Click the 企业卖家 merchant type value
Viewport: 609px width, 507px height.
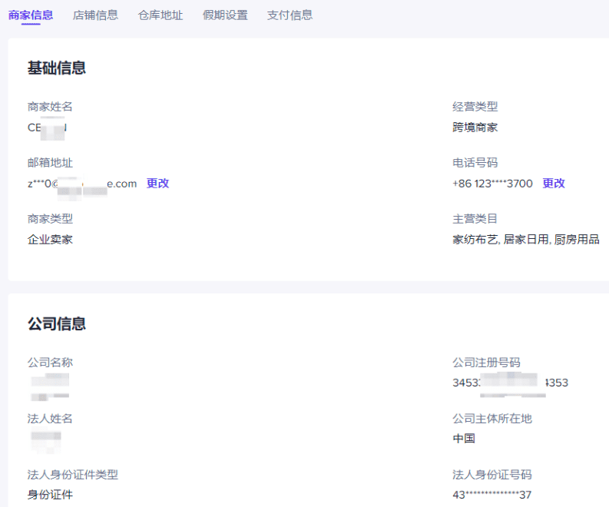point(50,240)
